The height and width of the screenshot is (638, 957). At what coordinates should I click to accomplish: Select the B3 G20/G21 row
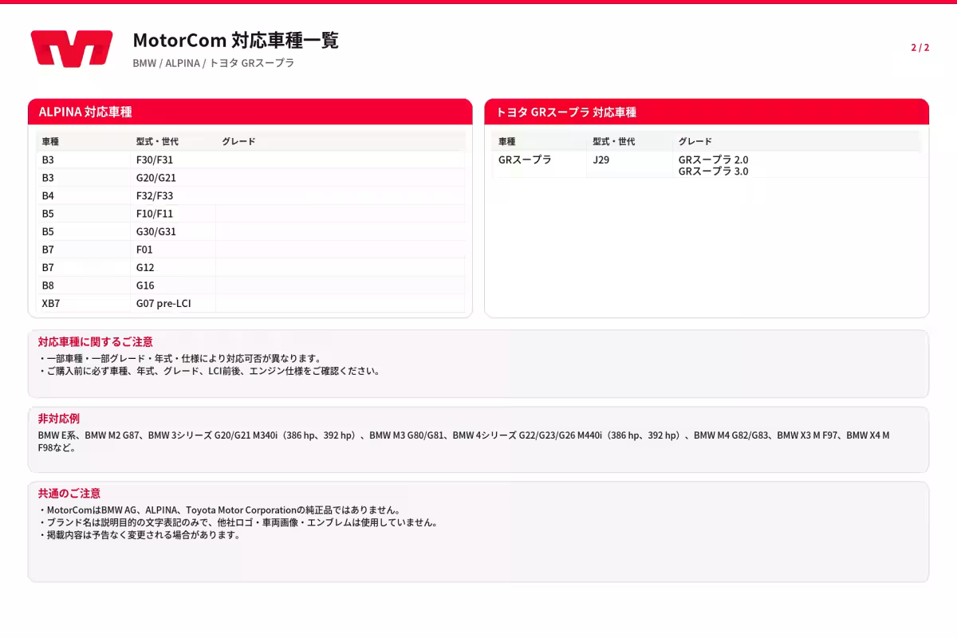click(250, 178)
